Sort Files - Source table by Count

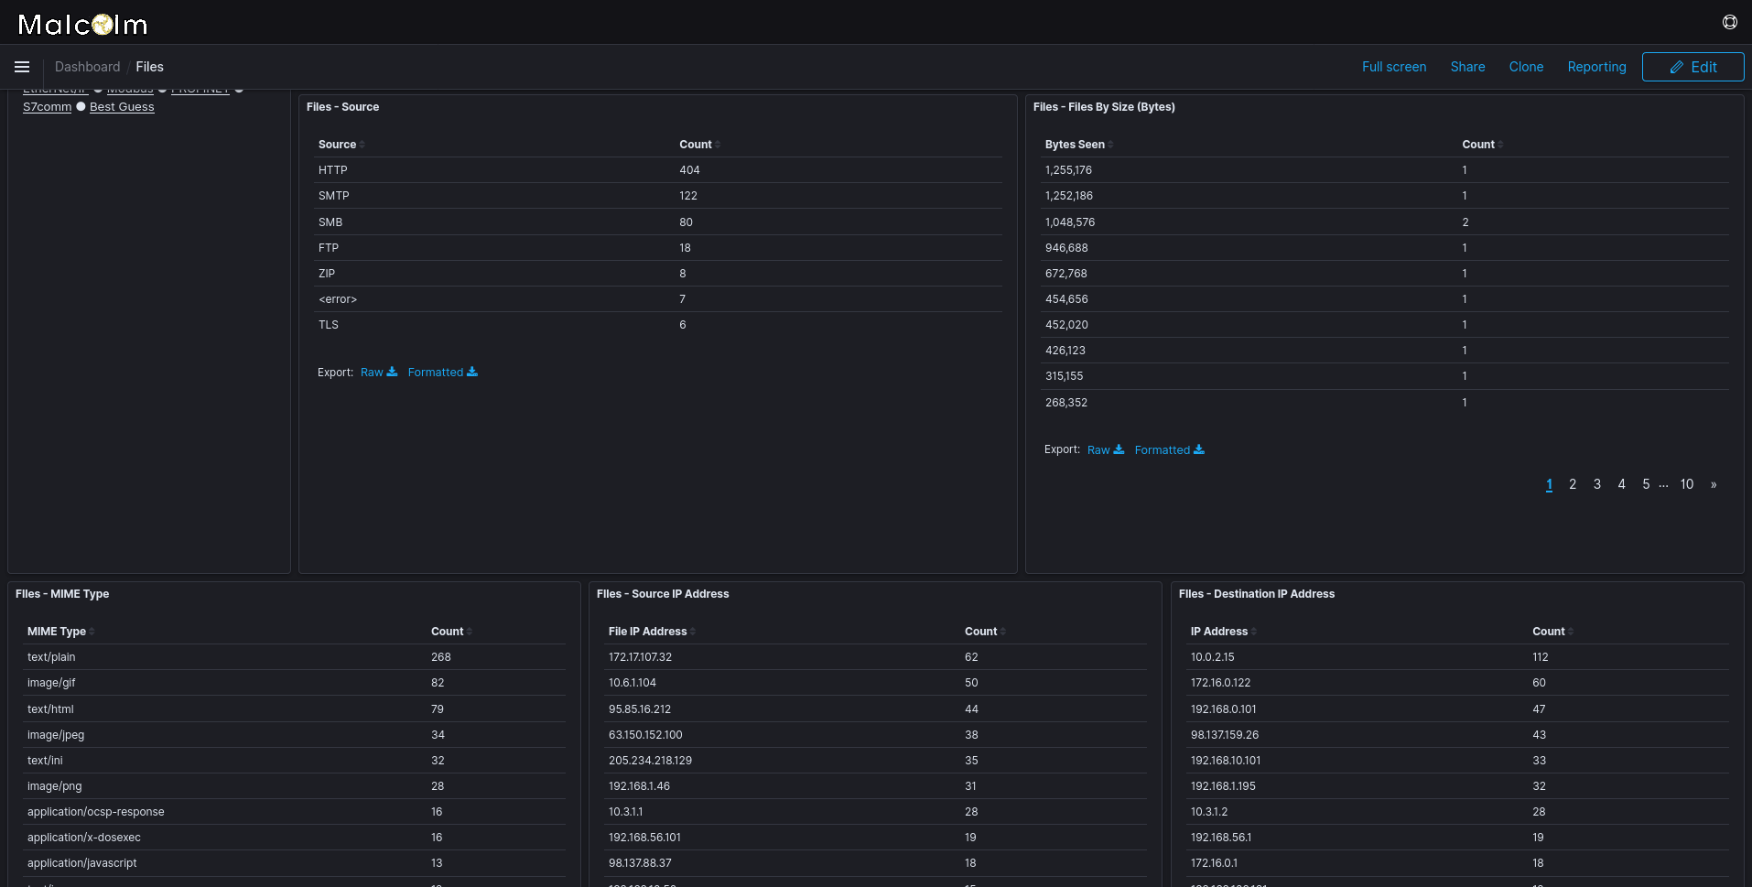tap(699, 145)
